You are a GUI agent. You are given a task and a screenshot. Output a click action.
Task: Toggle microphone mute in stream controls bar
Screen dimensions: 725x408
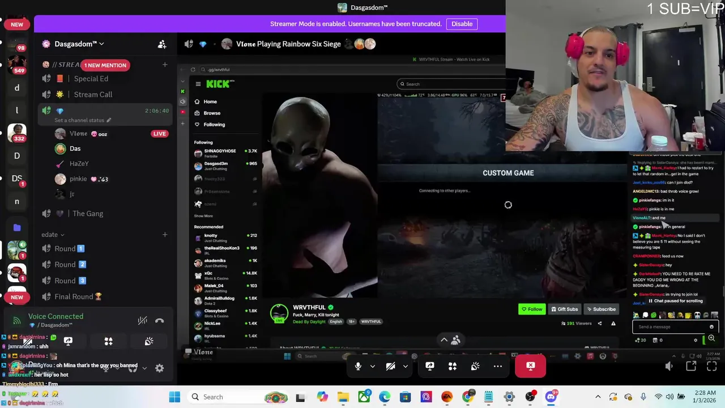(358, 366)
